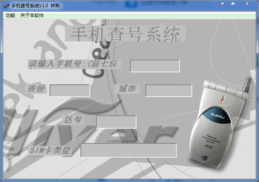Click the 省份 label
The image size is (259, 182).
(36, 88)
